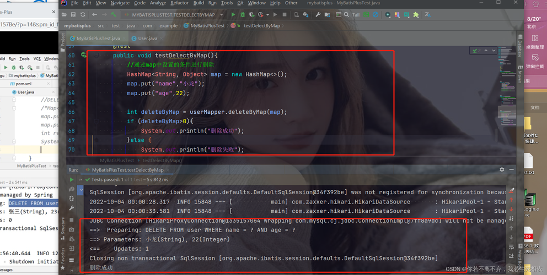Image resolution: width=547 pixels, height=275 pixels.
Task: Toggle the Database tool window
Action: 520,45
